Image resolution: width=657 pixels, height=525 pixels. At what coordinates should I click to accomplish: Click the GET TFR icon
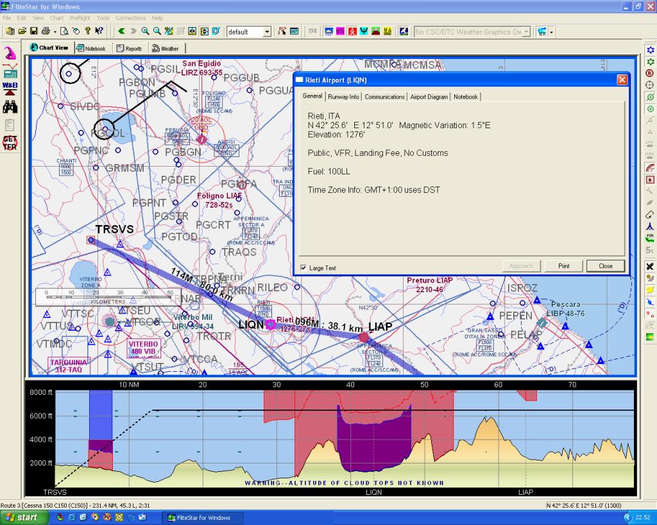10,143
